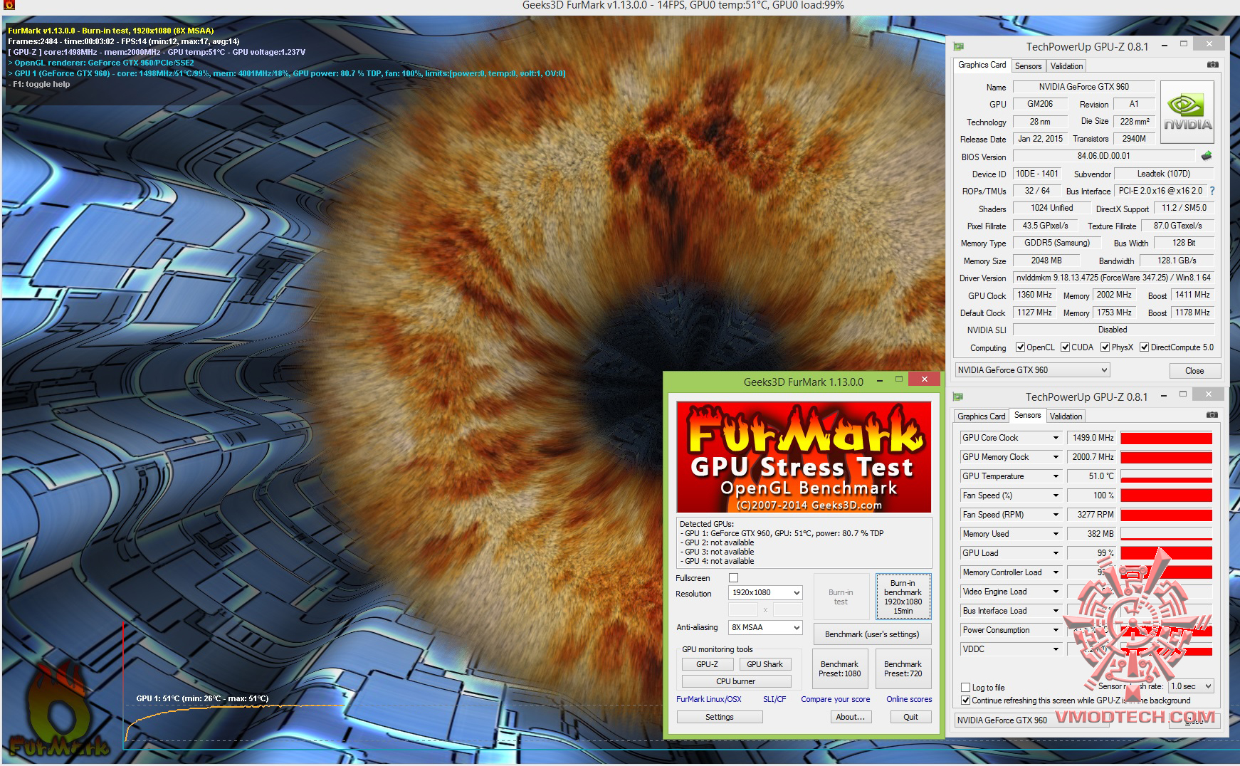Screen dimensions: 1240x766
Task: Expand the GPU Load sensor dropdown
Action: tap(1056, 553)
